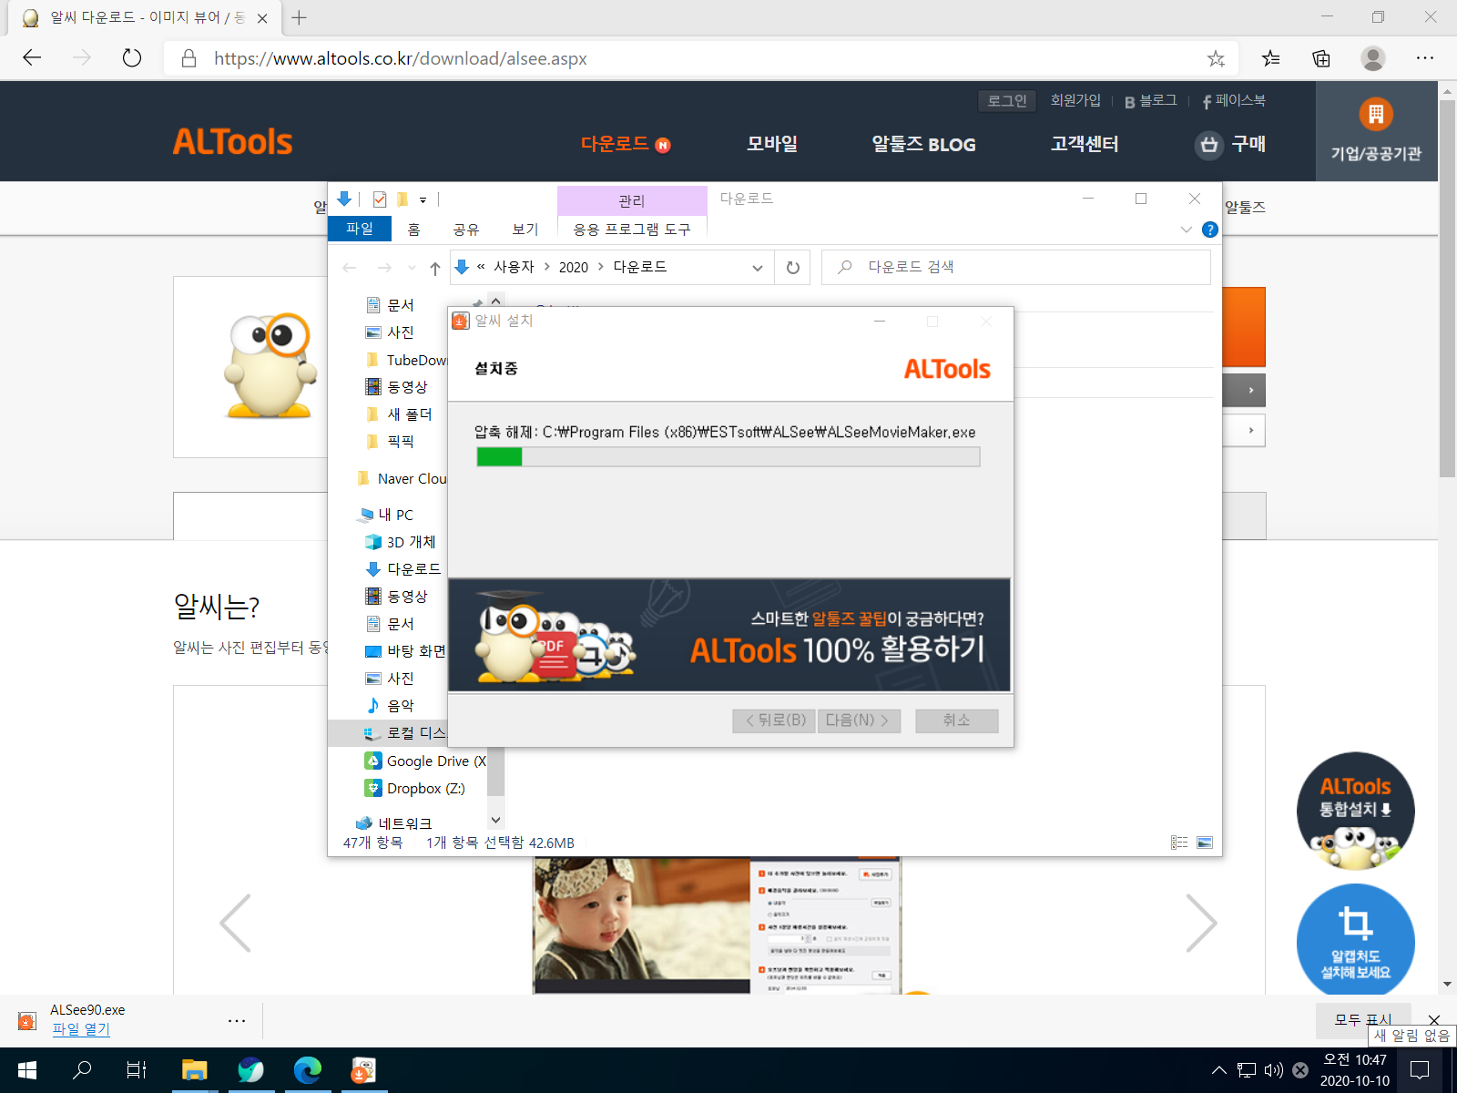Switch Explorer to details view icon
Image resolution: width=1457 pixels, height=1093 pixels.
[1179, 843]
